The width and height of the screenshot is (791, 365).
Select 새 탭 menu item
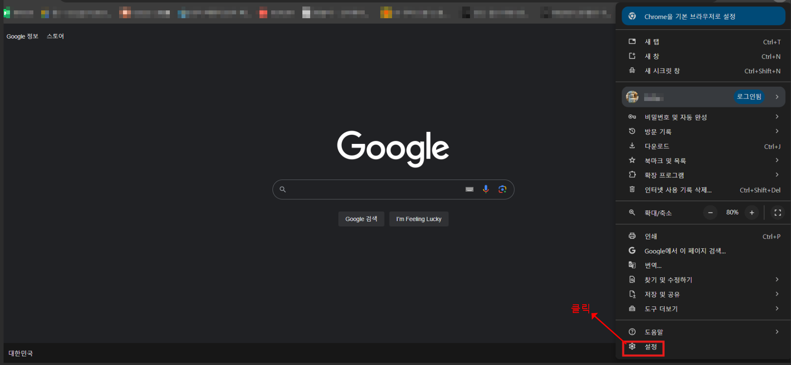[x=703, y=42]
